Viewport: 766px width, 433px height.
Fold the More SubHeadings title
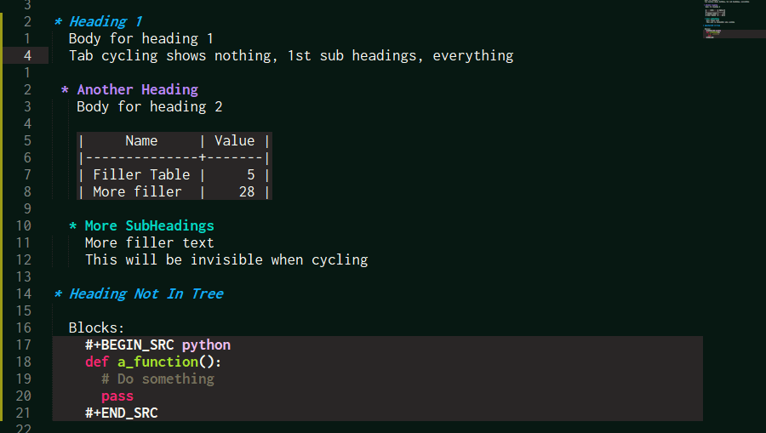(150, 226)
